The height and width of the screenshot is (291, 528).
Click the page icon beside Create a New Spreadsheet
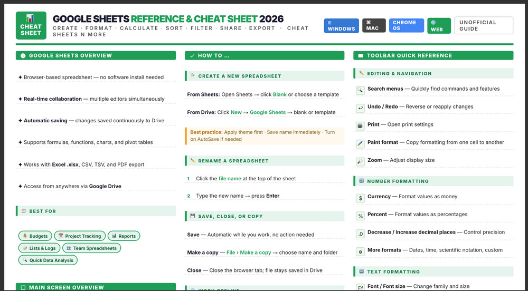point(193,75)
